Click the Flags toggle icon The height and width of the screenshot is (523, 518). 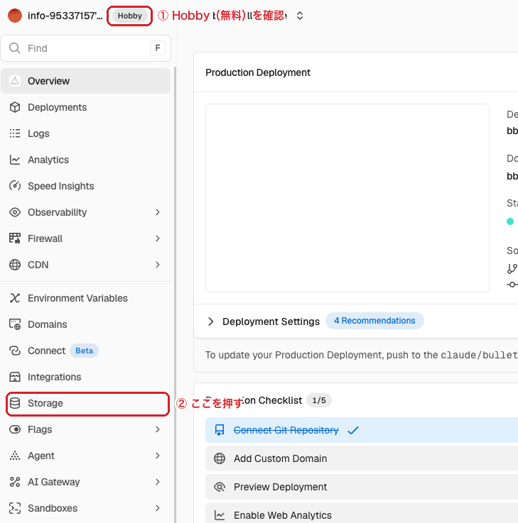point(15,429)
